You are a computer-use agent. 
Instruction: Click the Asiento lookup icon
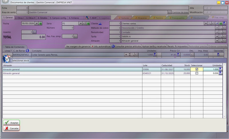(x=34, y=32)
